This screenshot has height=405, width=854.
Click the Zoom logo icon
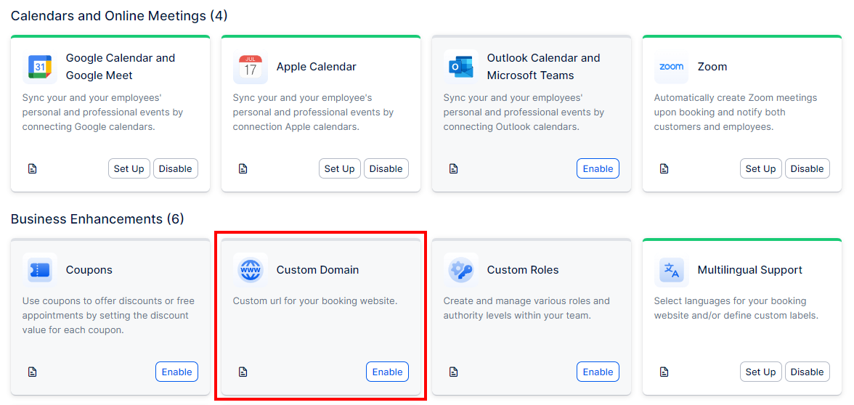[x=672, y=67]
